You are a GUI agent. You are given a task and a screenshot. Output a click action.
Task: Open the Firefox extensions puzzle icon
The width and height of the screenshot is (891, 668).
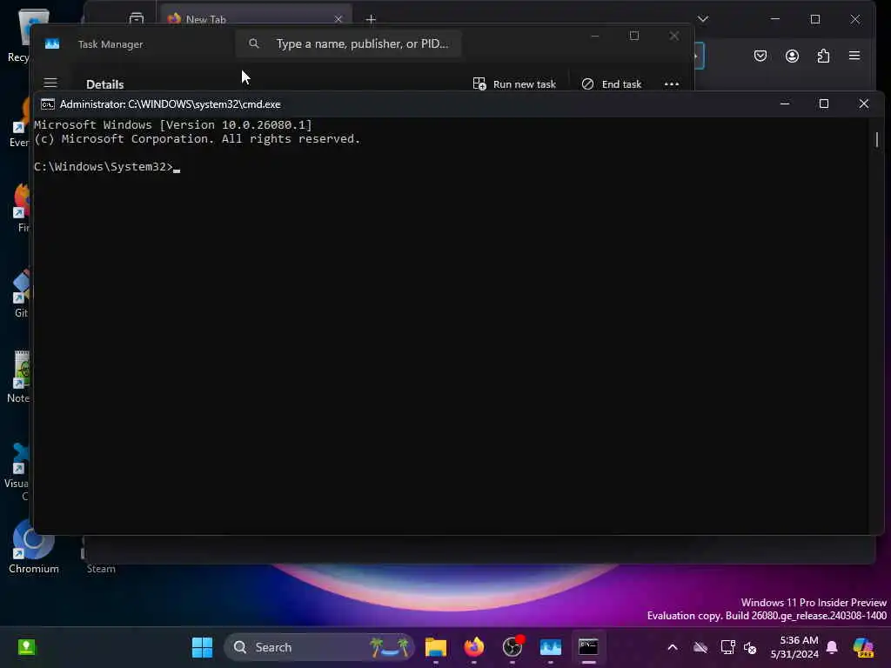coord(823,56)
